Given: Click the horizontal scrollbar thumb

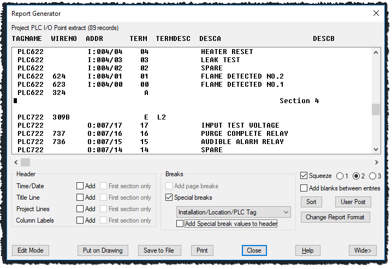Looking at the screenshot, I should pos(25,163).
